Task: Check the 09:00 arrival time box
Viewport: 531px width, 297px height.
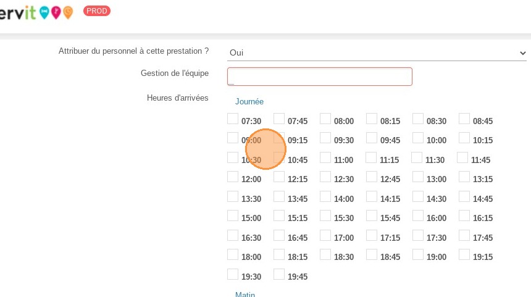Action: point(233,138)
